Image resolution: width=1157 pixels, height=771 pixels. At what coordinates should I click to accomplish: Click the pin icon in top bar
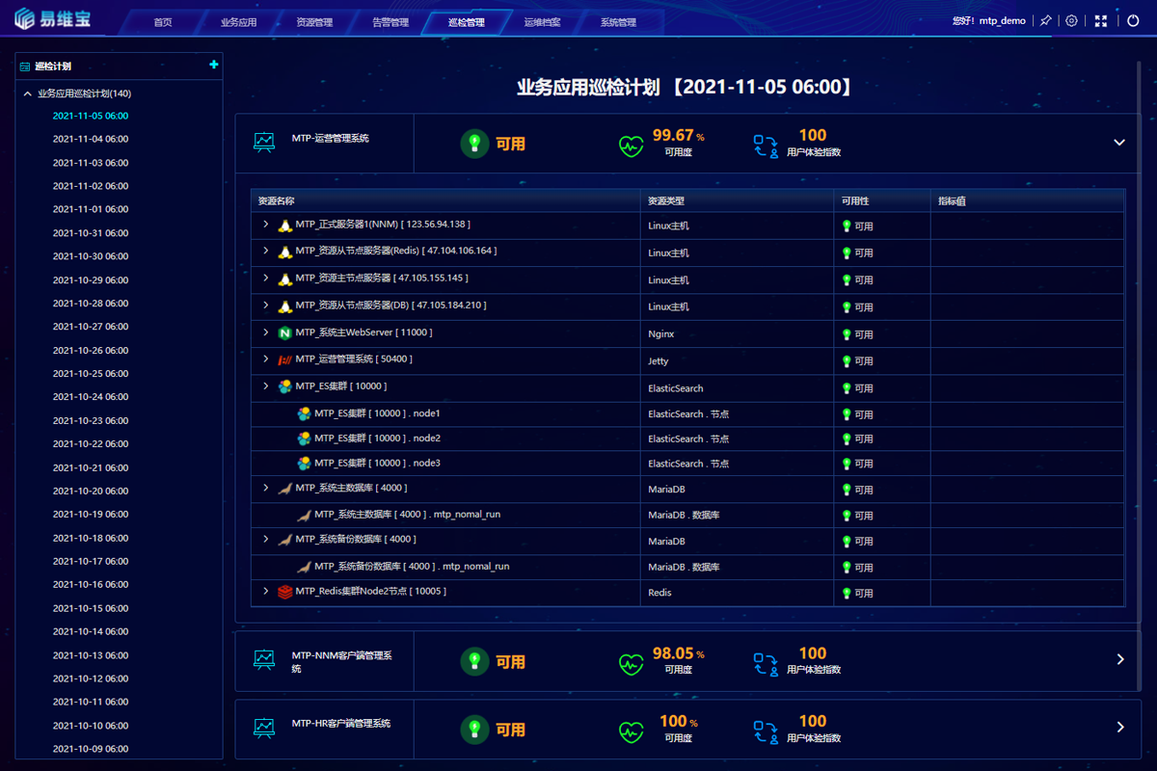click(x=1045, y=20)
